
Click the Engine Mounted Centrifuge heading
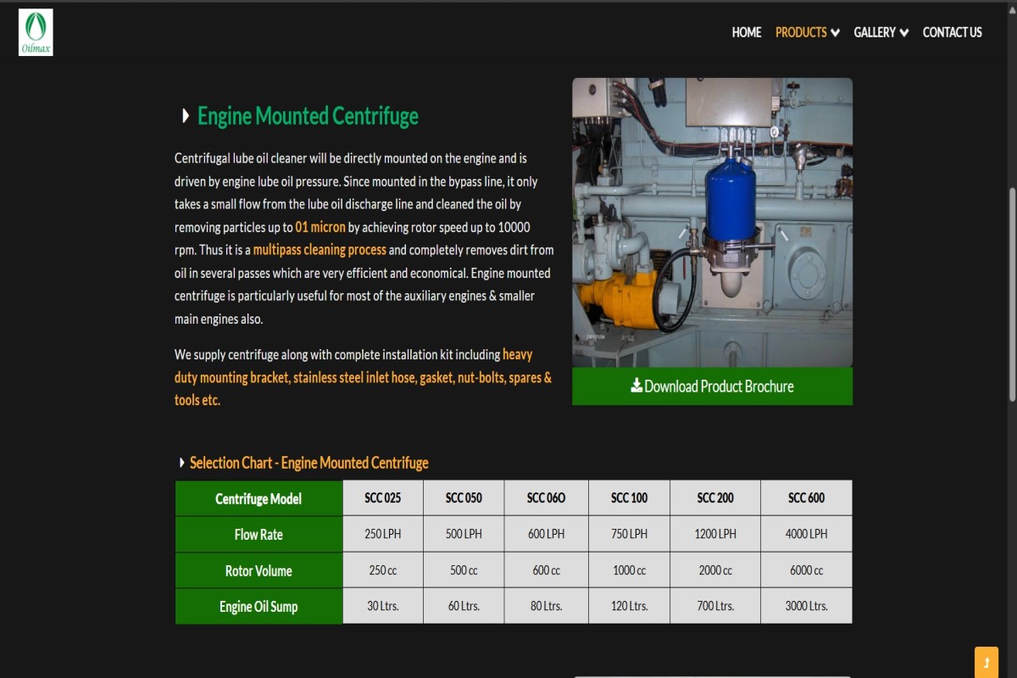click(308, 116)
